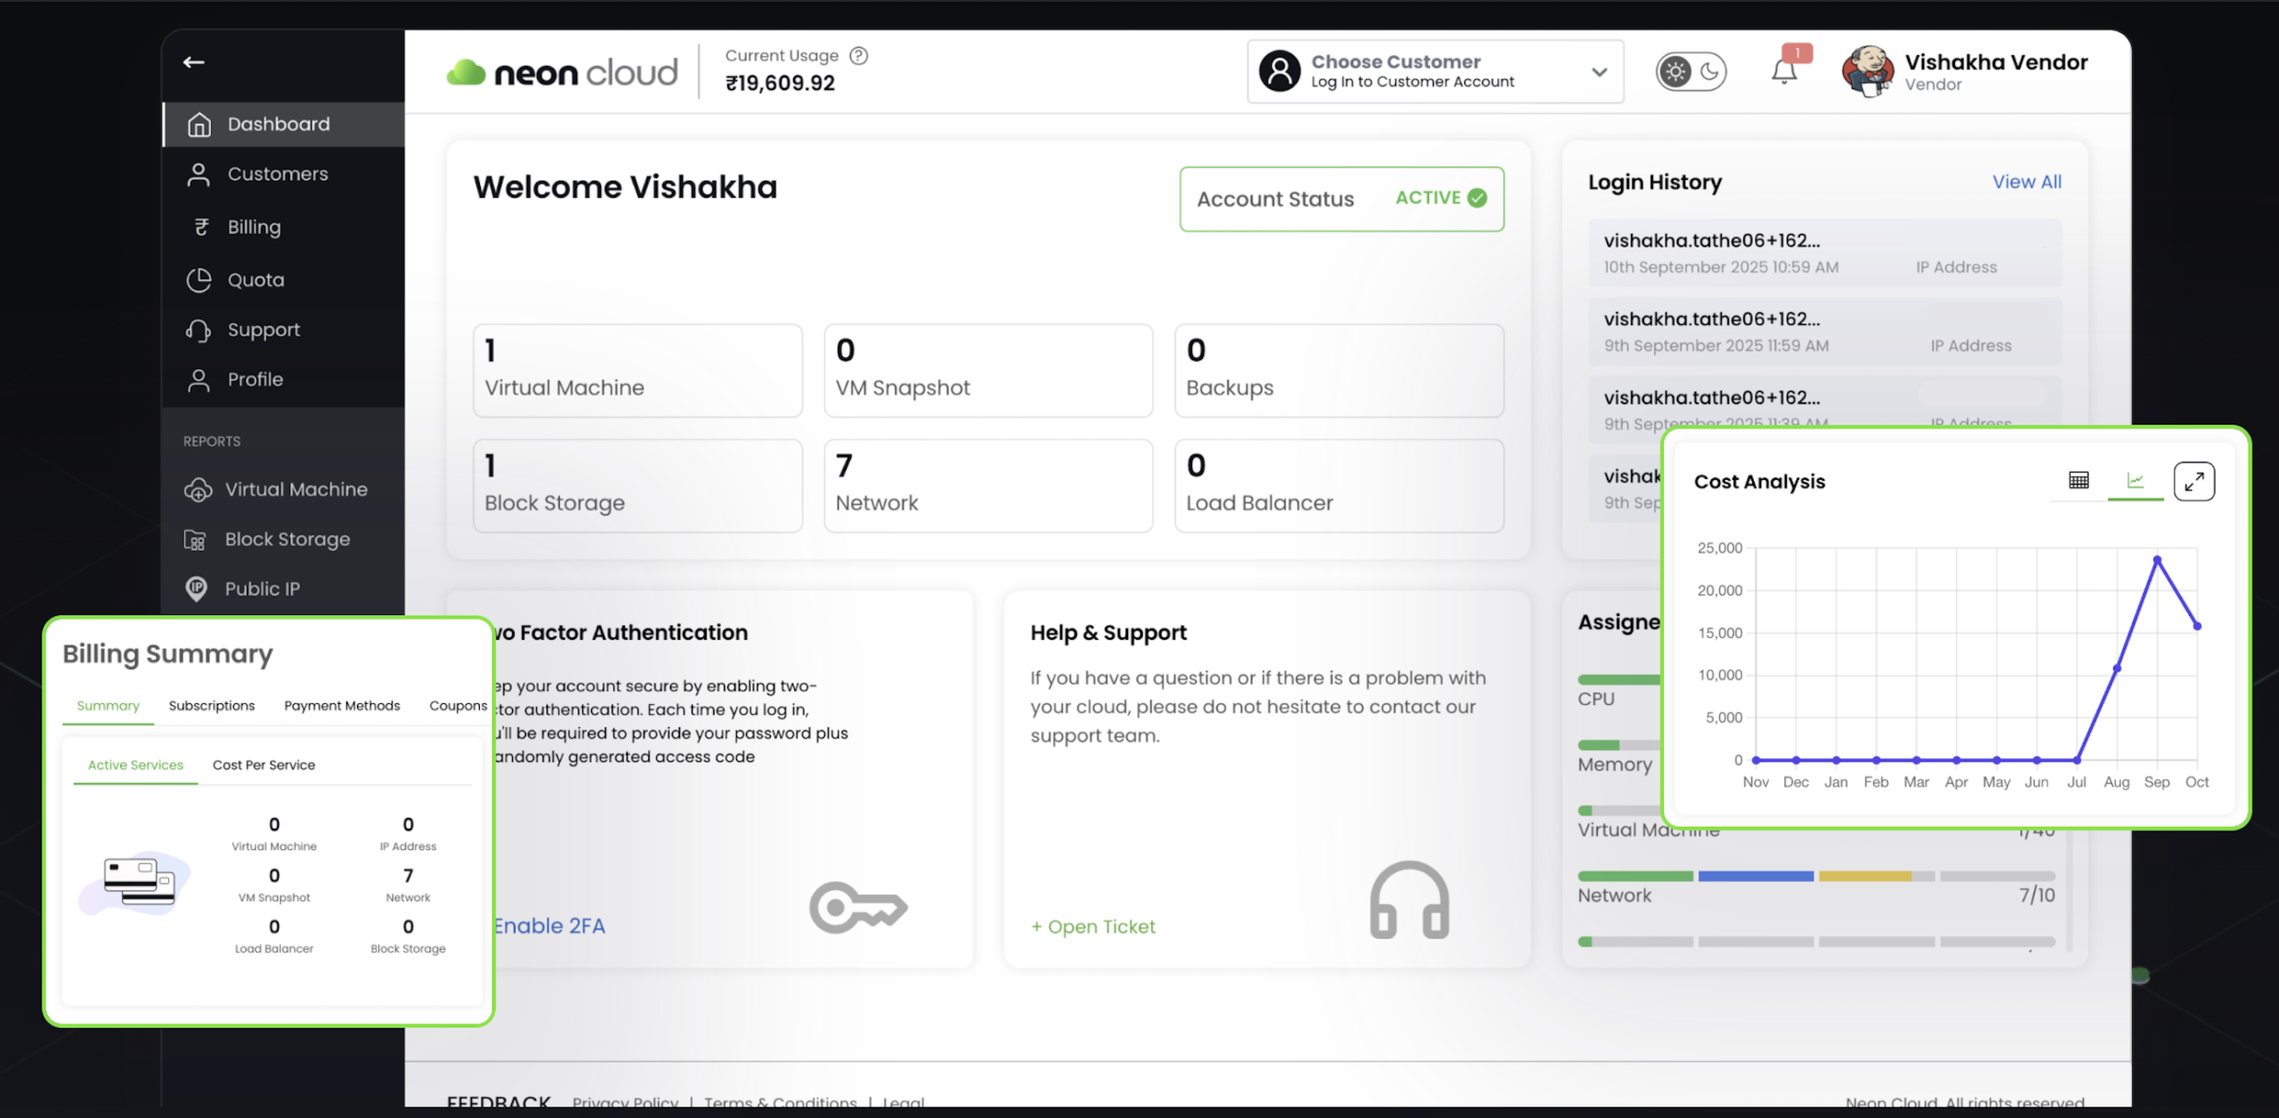This screenshot has width=2279, height=1118.
Task: Expand Cost Analysis to fullscreen
Action: point(2195,480)
